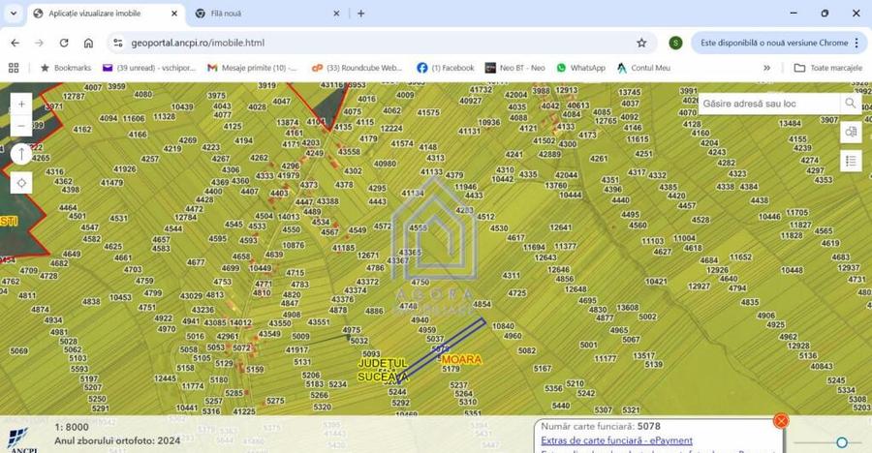Open the basemap gallery widget

click(x=851, y=133)
